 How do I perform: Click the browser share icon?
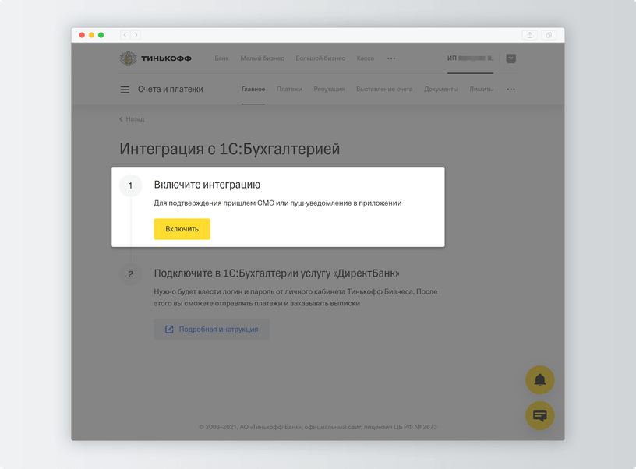pos(530,35)
